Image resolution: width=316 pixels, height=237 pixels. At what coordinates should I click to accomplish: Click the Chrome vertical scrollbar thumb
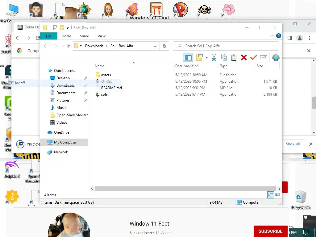314,102
